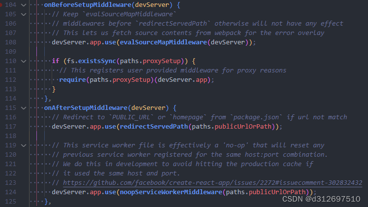Click line number 124 in gutter

(10, 192)
